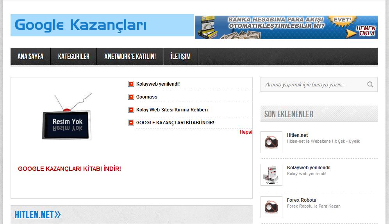Focus the Arama yapmak için search field
This screenshot has width=389, height=224.
pyautogui.click(x=319, y=84)
